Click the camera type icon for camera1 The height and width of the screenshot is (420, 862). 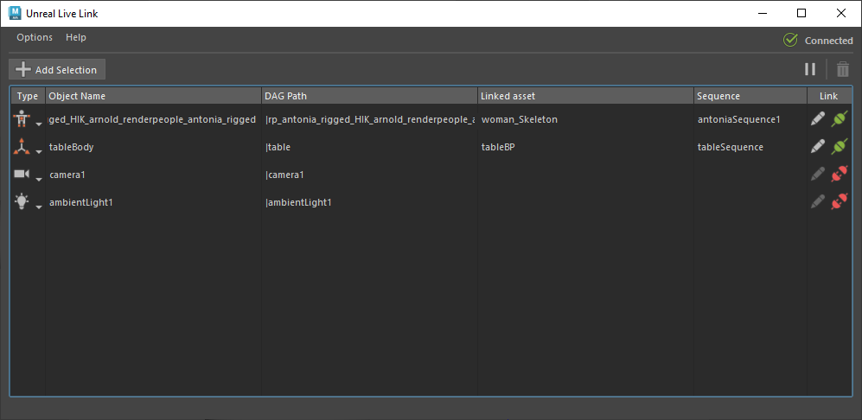coord(22,175)
